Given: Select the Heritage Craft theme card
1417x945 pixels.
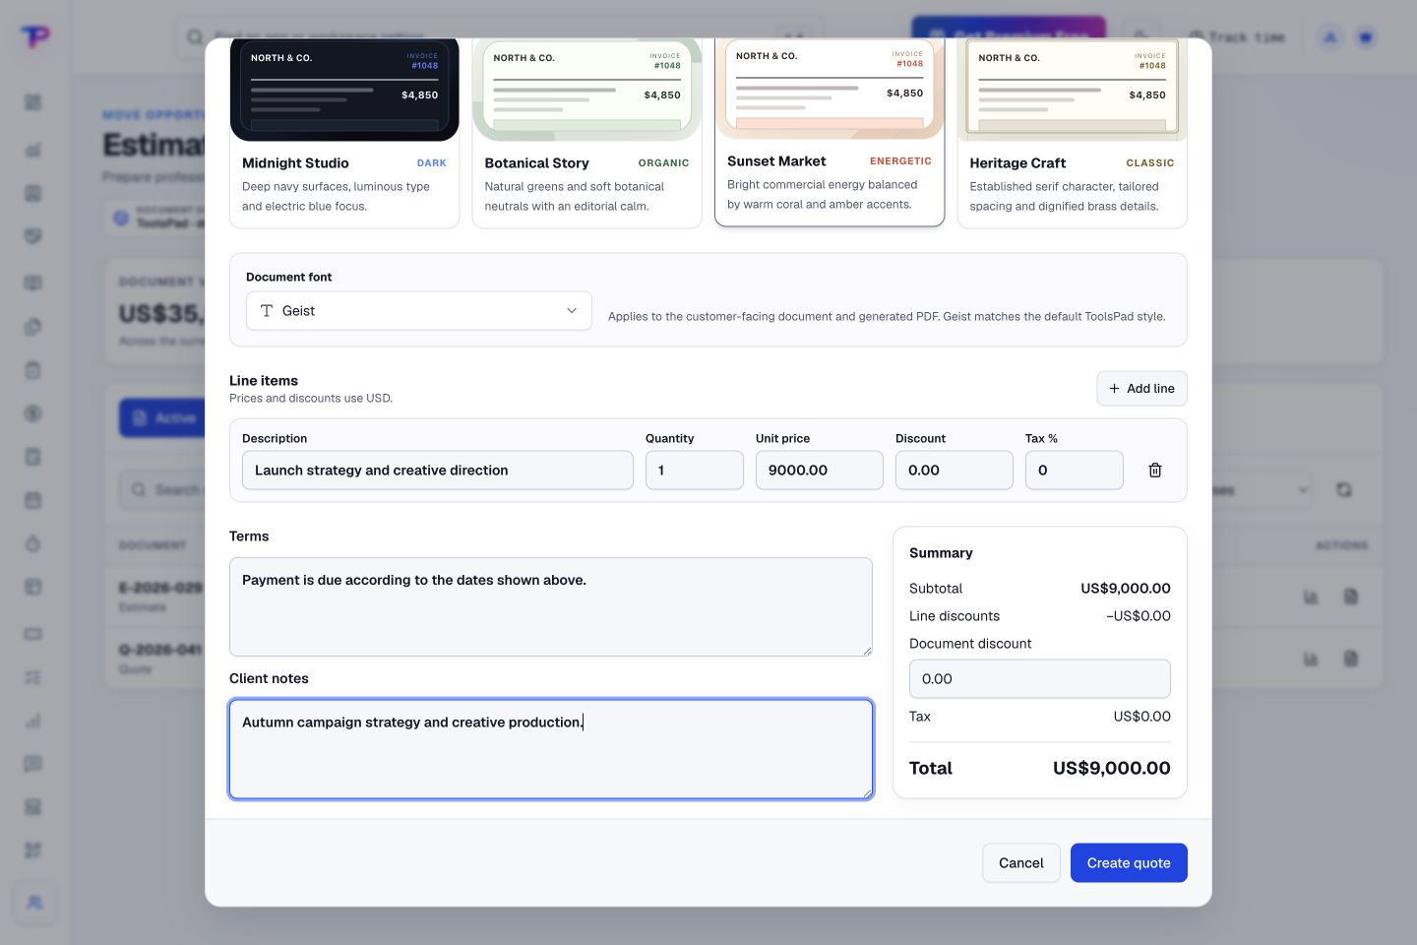Looking at the screenshot, I should (1072, 133).
